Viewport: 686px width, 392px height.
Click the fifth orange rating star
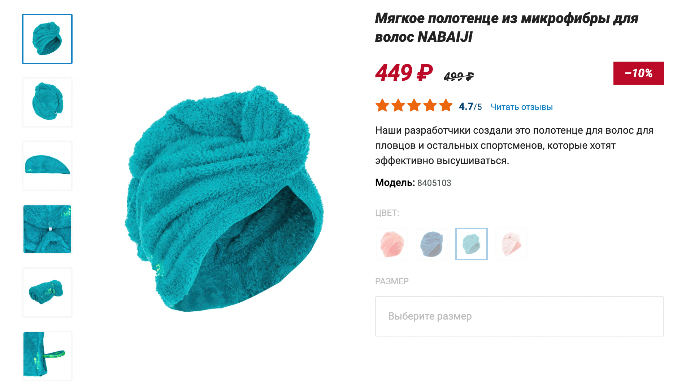(x=446, y=106)
